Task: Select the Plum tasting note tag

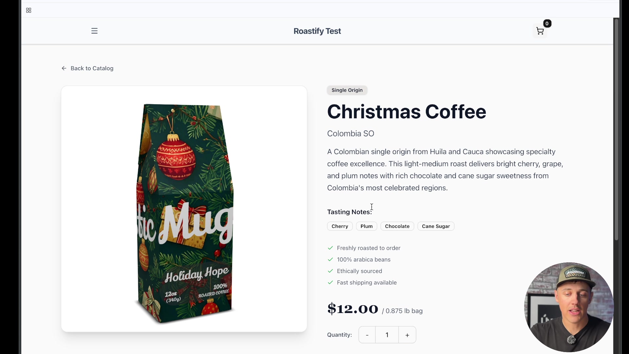Action: pos(367,226)
